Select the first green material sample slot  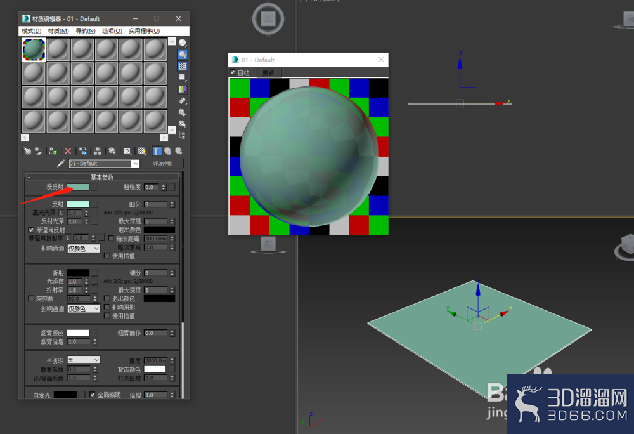click(34, 49)
